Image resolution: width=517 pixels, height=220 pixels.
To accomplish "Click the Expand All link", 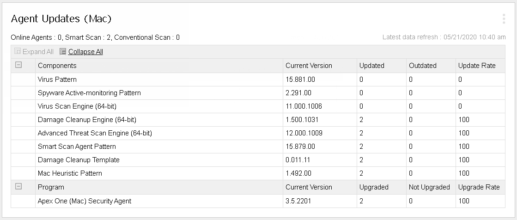I will coord(38,52).
